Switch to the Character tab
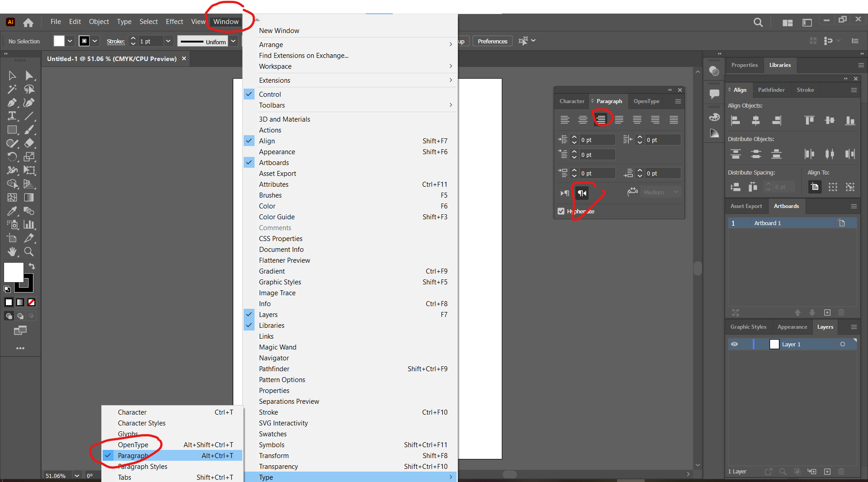 [x=572, y=101]
